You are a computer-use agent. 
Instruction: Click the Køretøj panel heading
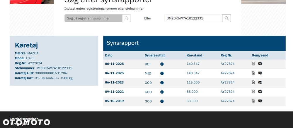coord(26,45)
